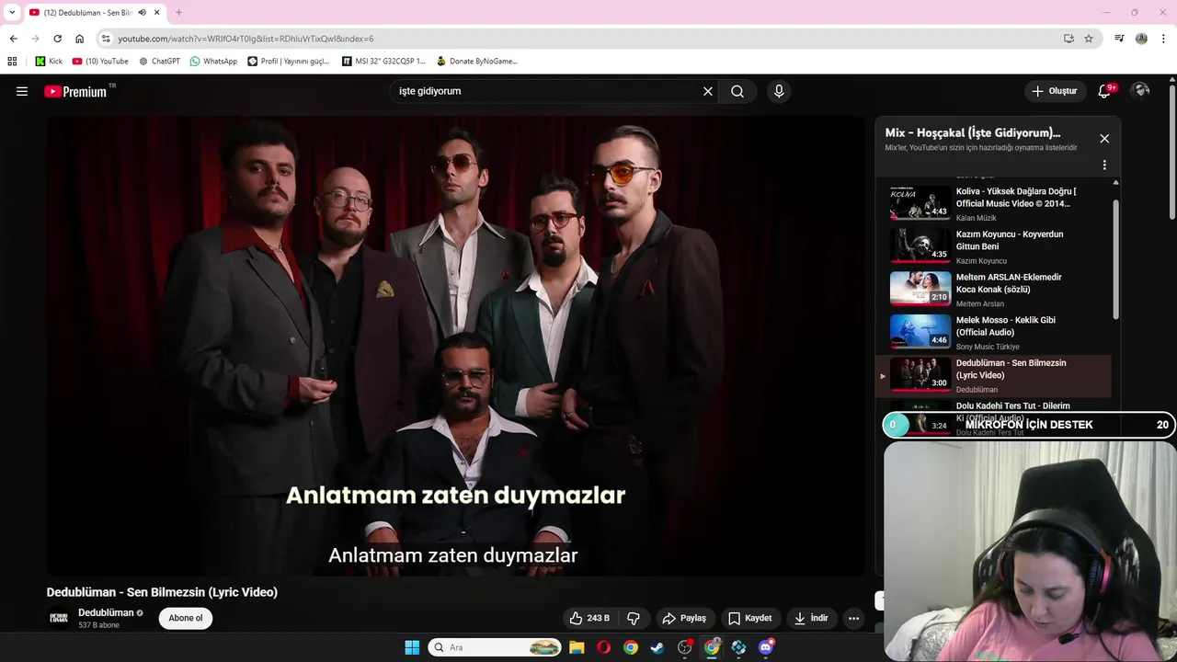The width and height of the screenshot is (1177, 662).
Task: Open Chrome profile avatar
Action: [1141, 39]
